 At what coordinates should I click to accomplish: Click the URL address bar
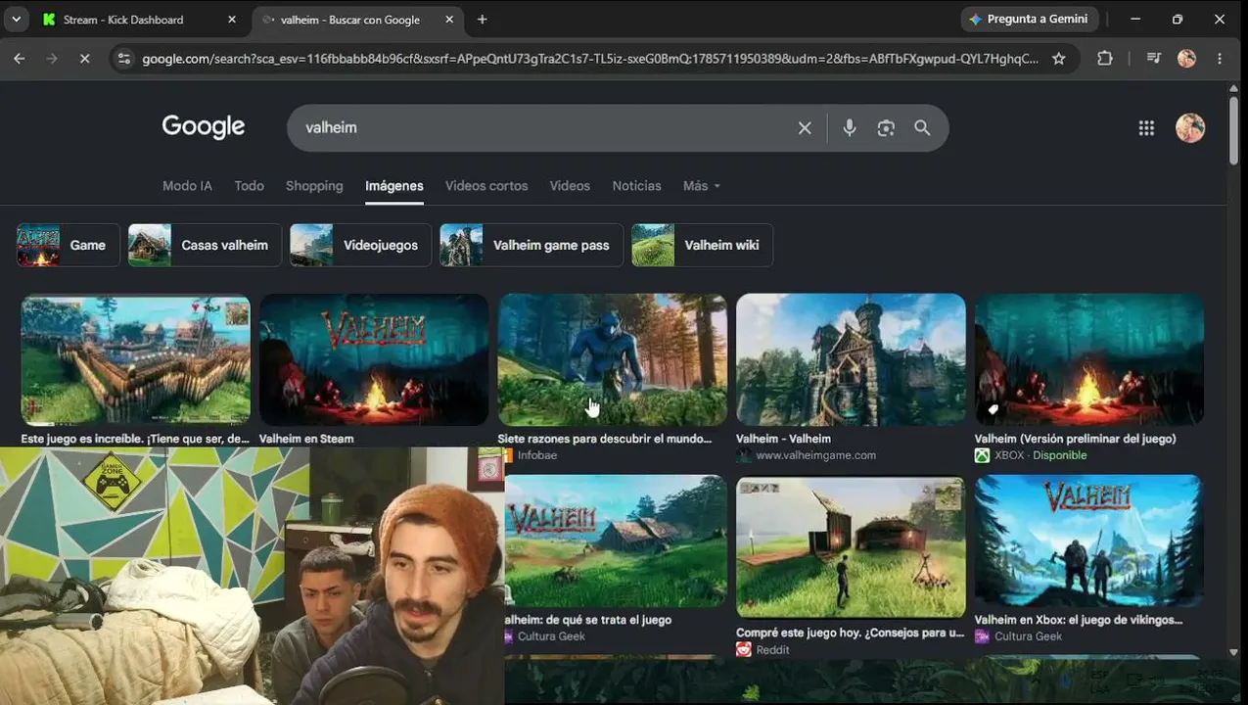coord(590,59)
